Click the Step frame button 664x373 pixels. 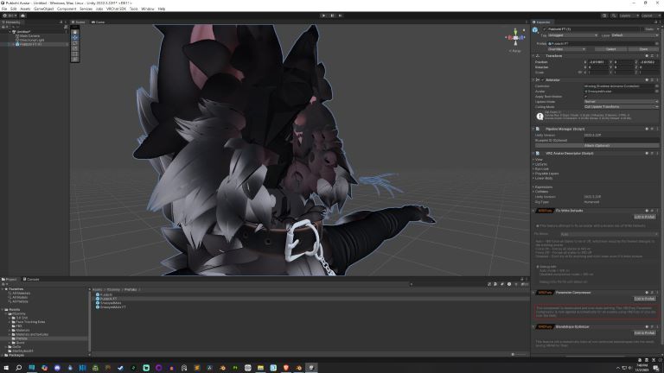point(340,16)
